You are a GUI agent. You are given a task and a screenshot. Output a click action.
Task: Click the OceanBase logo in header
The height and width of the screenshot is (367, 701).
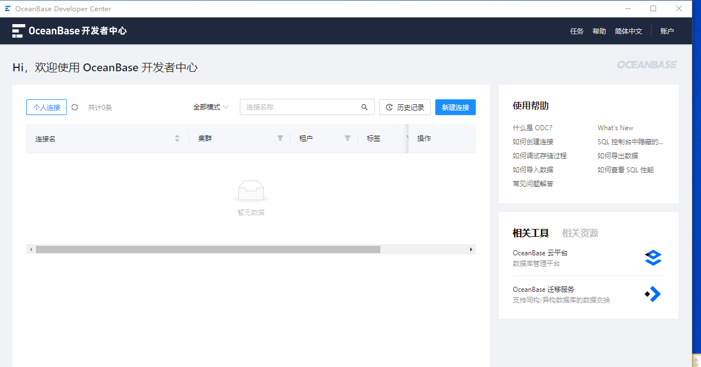(70, 31)
